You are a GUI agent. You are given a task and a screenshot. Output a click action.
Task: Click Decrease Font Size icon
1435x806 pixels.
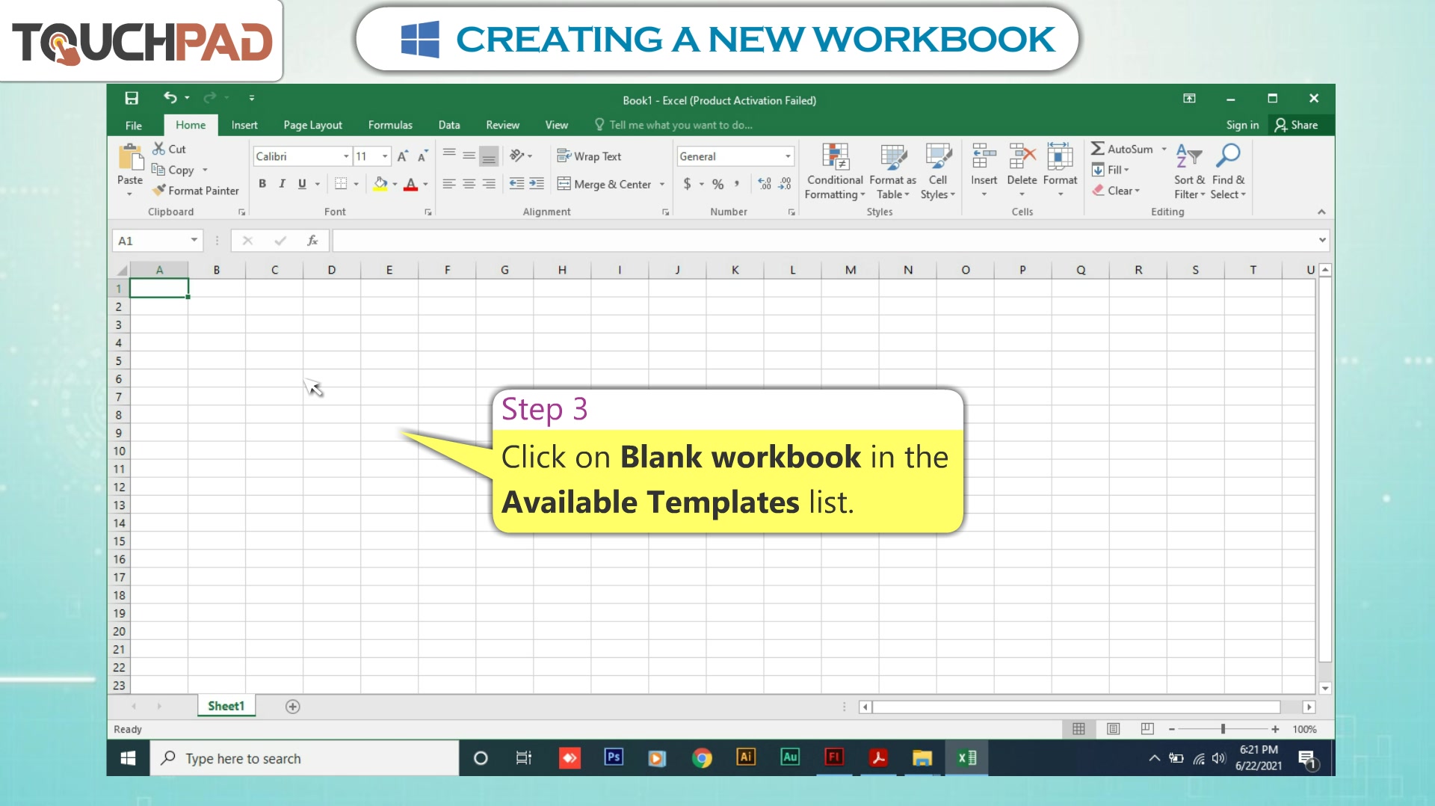[422, 156]
